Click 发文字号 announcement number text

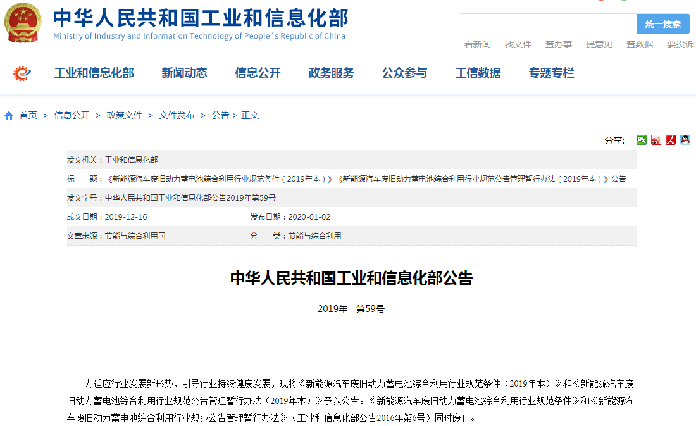(x=190, y=198)
